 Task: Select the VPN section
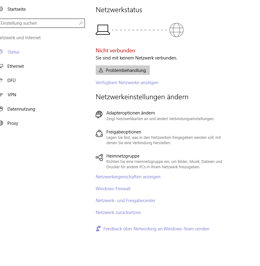(x=12, y=95)
